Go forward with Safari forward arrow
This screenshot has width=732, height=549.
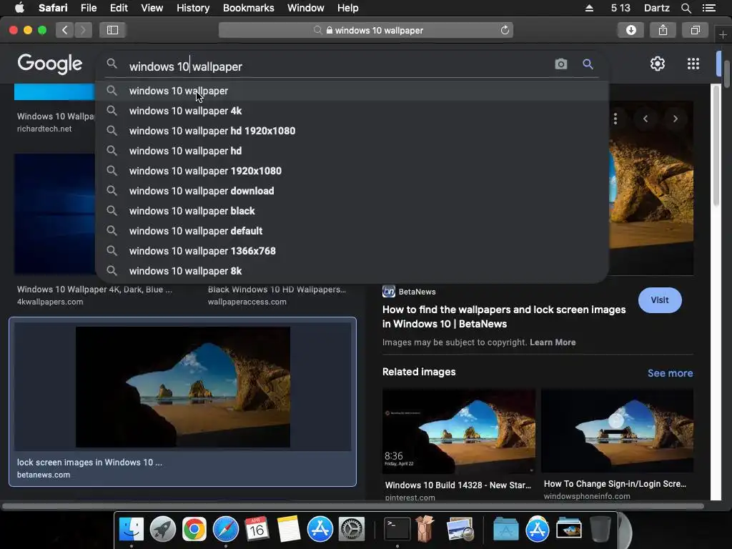[x=83, y=30]
